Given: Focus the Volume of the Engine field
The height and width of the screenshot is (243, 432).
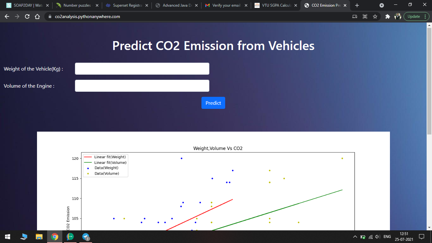Looking at the screenshot, I should (142, 86).
